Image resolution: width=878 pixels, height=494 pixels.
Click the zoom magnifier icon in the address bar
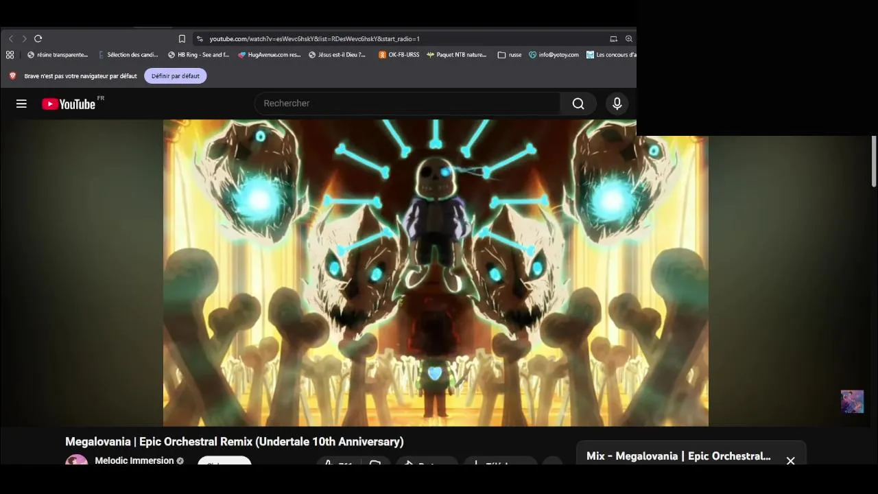(x=629, y=38)
